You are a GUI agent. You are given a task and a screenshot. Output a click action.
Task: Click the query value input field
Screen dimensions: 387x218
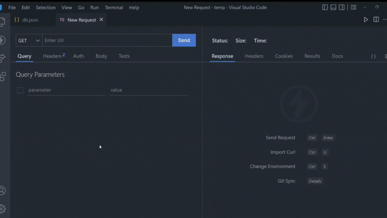[x=148, y=90]
